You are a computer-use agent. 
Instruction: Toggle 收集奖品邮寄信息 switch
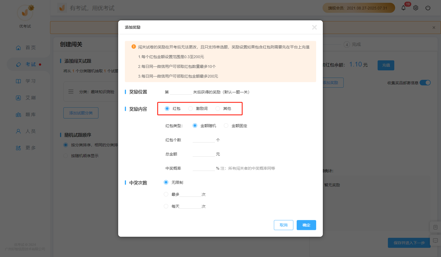point(425,83)
